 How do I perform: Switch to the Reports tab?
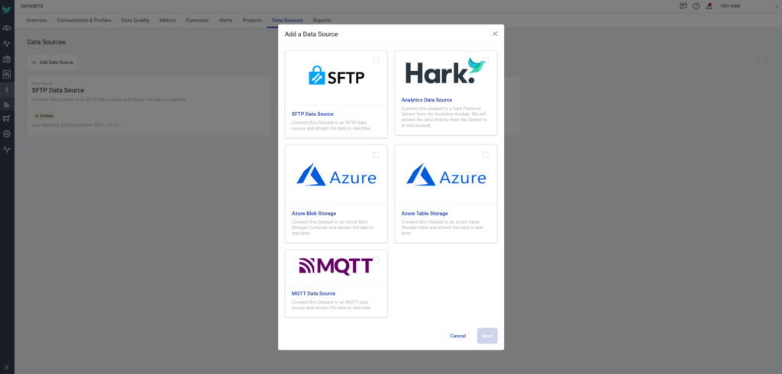pos(322,21)
